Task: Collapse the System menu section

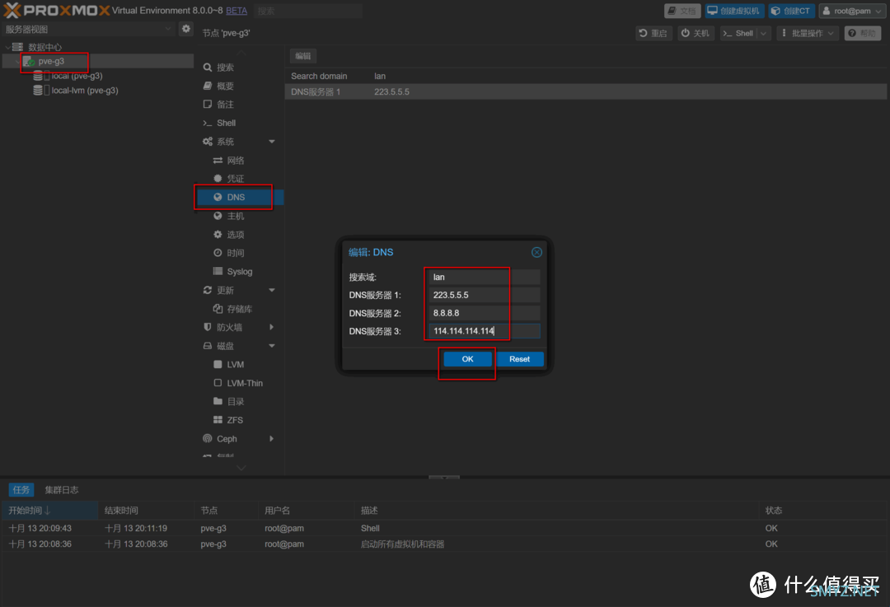Action: pyautogui.click(x=271, y=142)
